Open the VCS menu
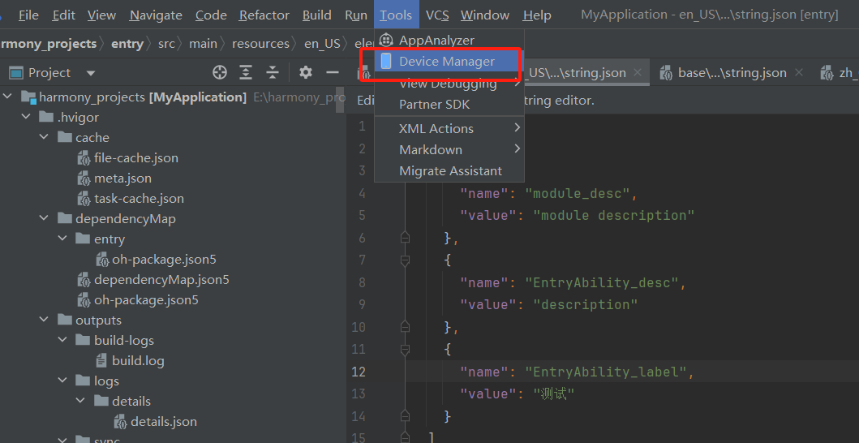The height and width of the screenshot is (443, 859). tap(437, 15)
